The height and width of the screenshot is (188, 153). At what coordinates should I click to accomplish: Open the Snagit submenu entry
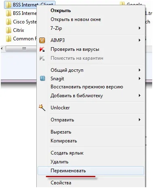(91, 79)
